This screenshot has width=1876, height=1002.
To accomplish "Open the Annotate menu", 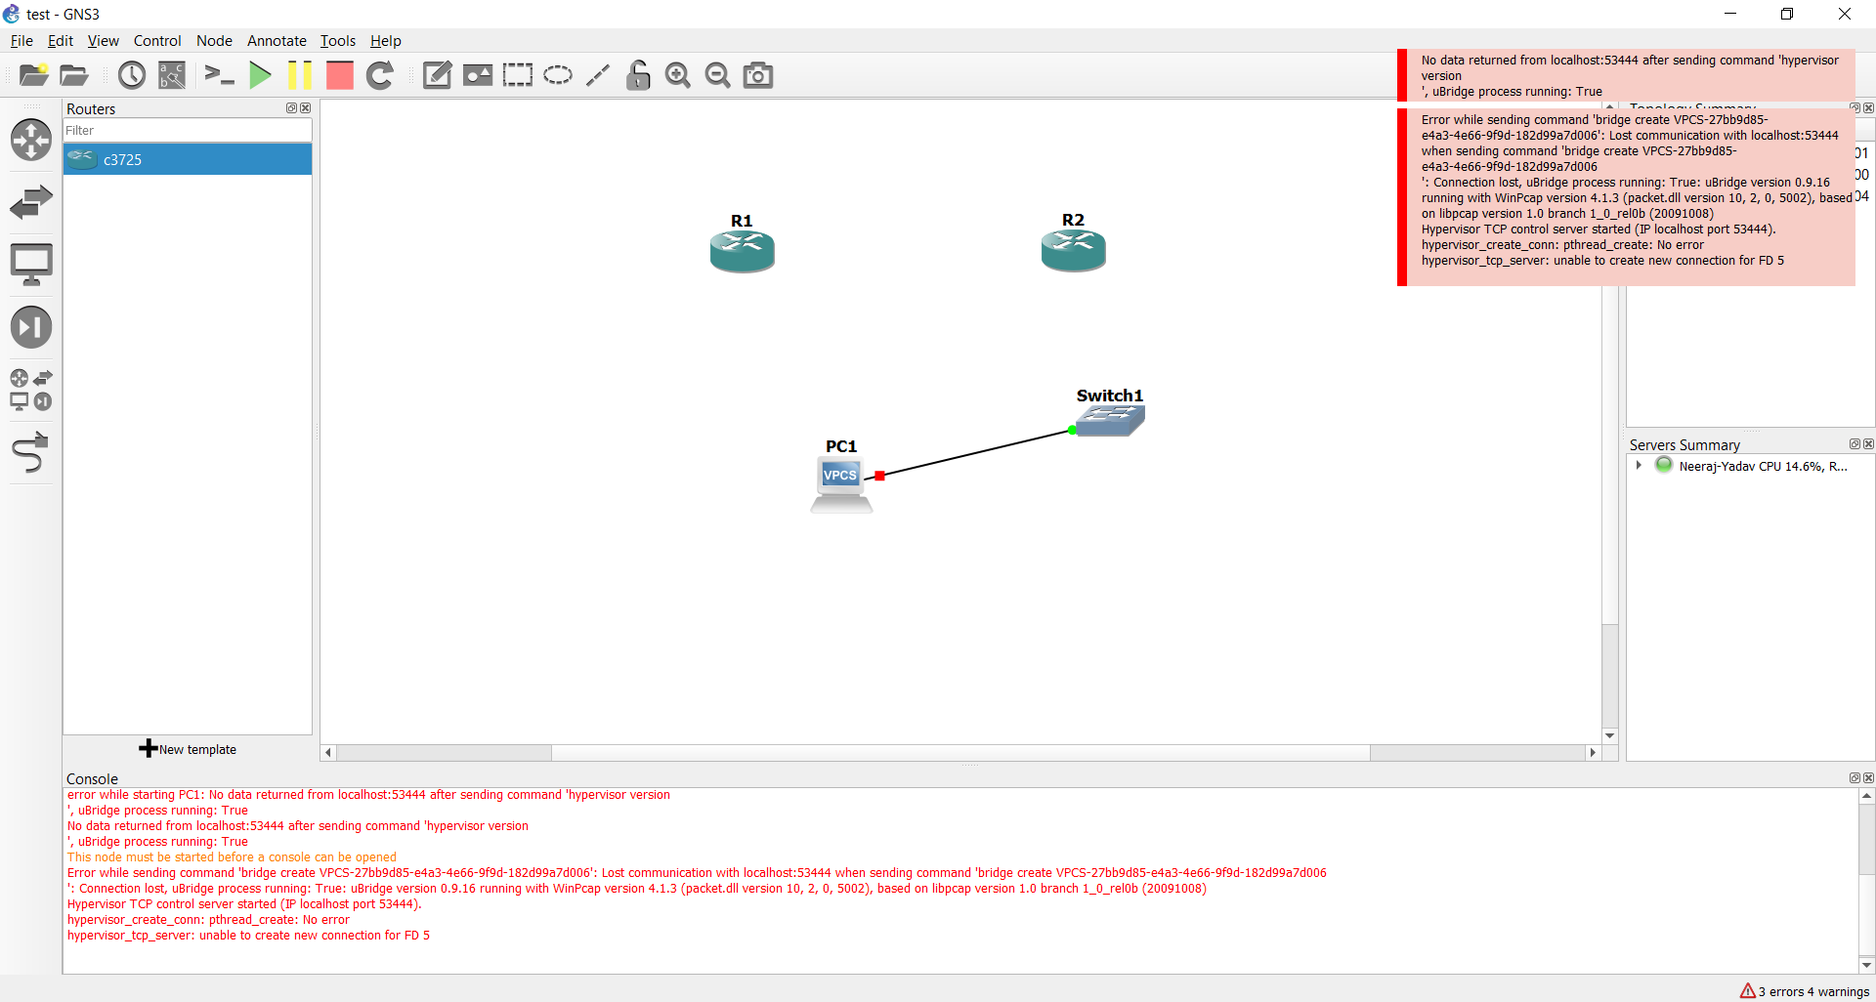I will tap(277, 41).
